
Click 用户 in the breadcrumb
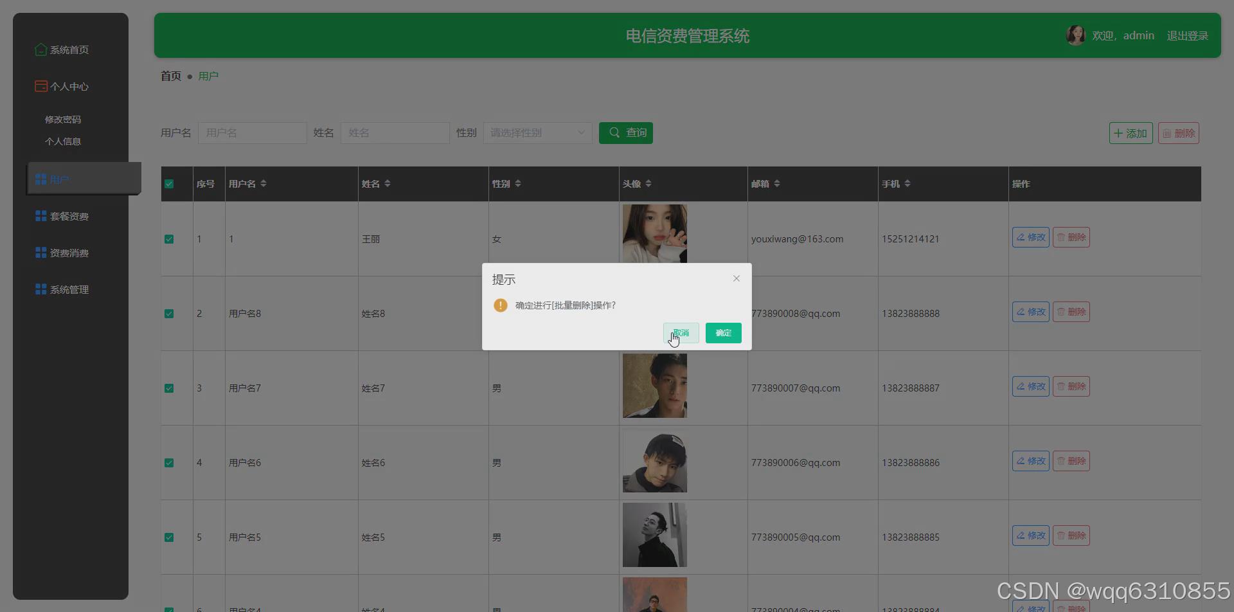(208, 76)
